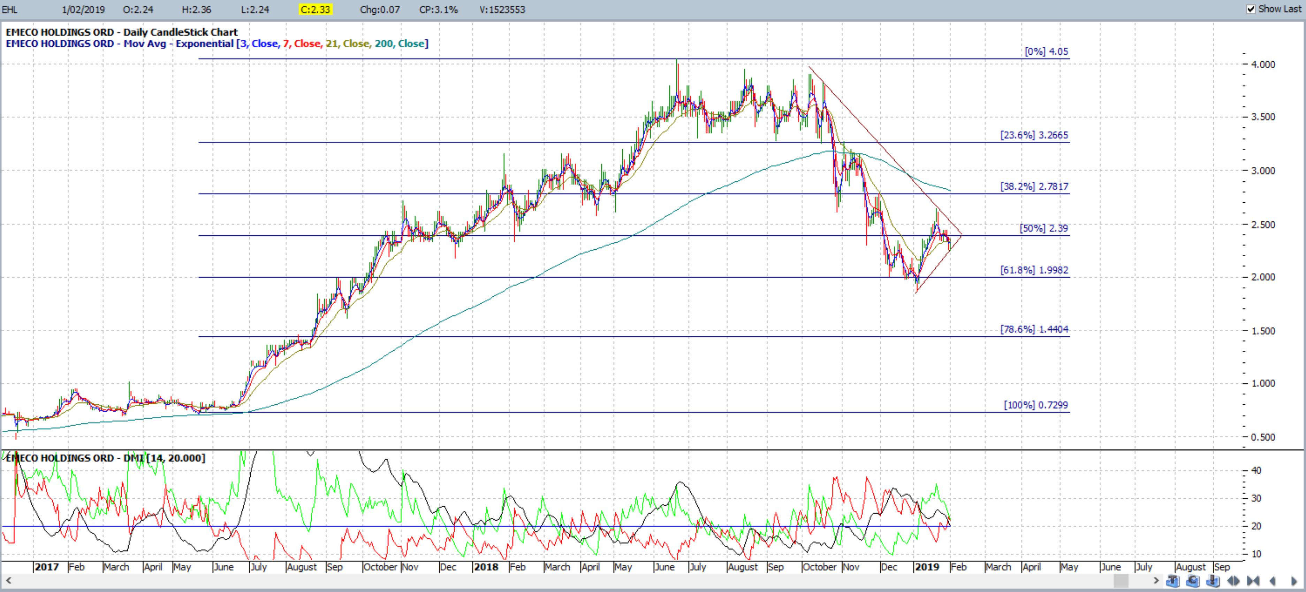
Task: Click the [23.6%] 3.2665 Fibonacci label
Action: pyautogui.click(x=1034, y=135)
